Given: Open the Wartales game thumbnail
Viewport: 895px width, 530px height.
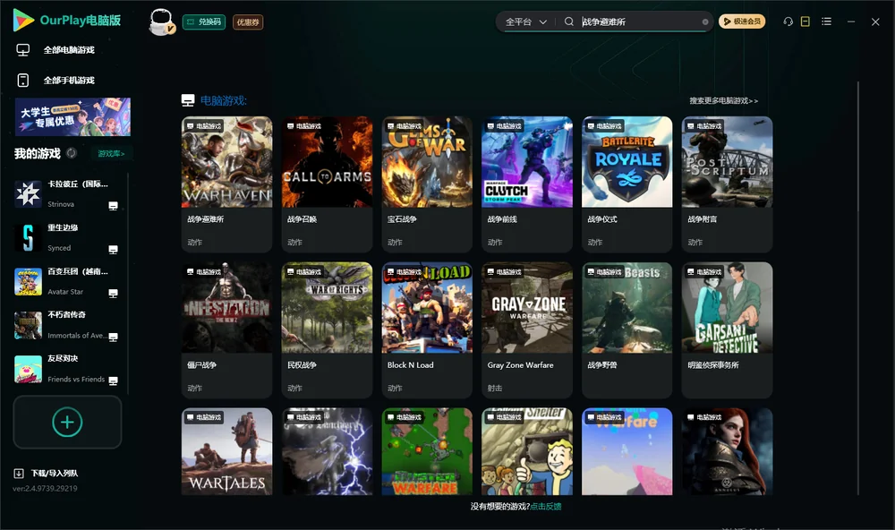Looking at the screenshot, I should click(x=226, y=452).
